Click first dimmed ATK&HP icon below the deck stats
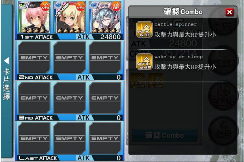244x162 pixels. coord(138,81)
